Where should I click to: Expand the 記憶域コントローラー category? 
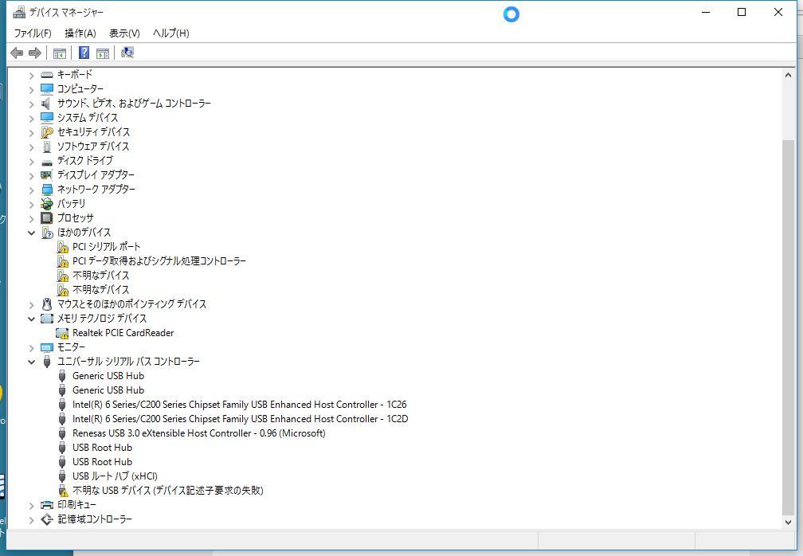tap(31, 519)
